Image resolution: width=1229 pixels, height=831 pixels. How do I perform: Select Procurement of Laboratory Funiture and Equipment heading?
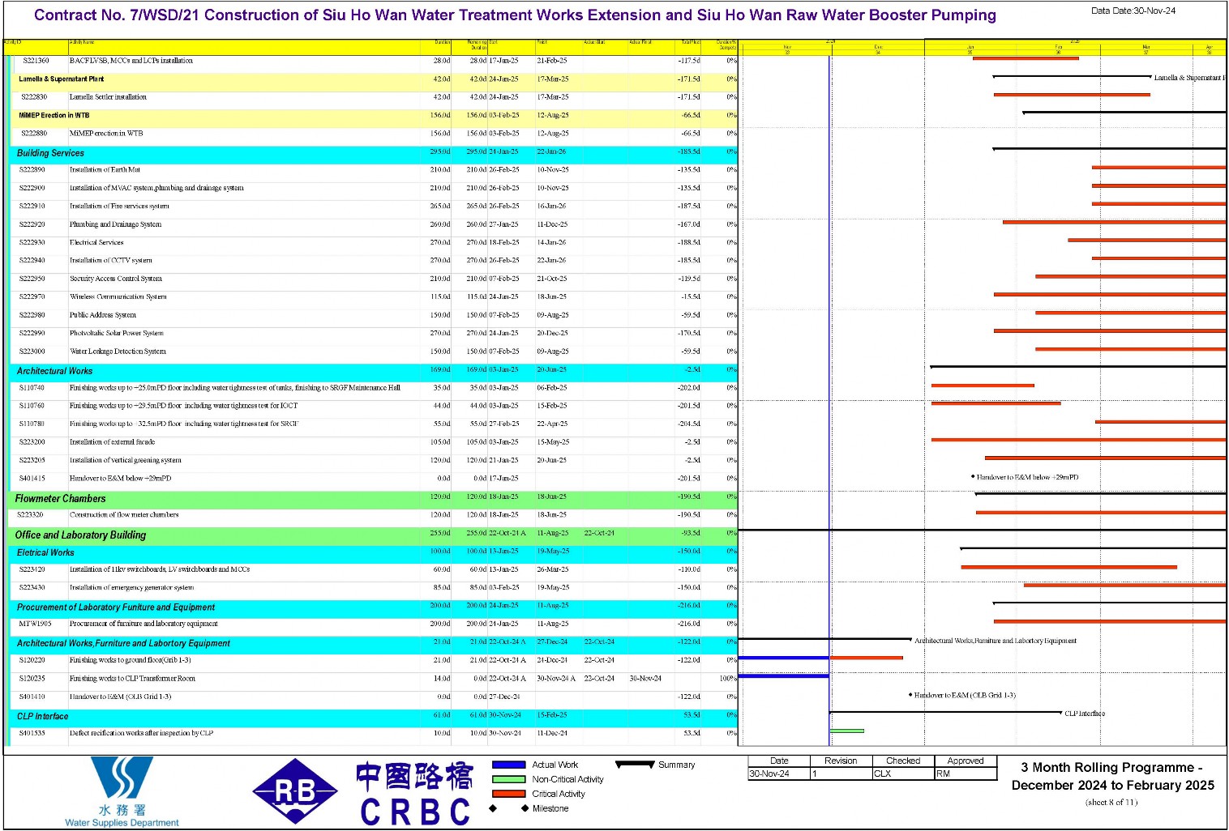(x=116, y=607)
